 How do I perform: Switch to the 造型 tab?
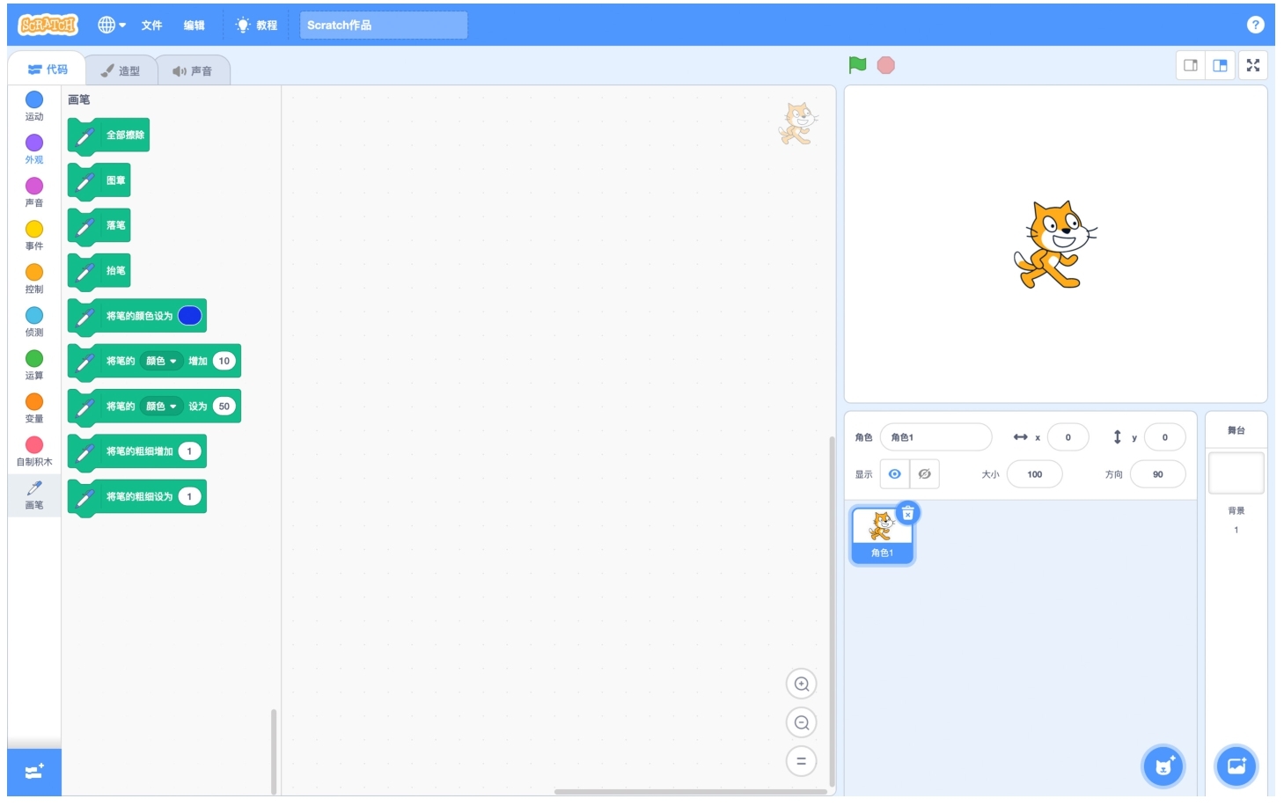[x=121, y=70]
